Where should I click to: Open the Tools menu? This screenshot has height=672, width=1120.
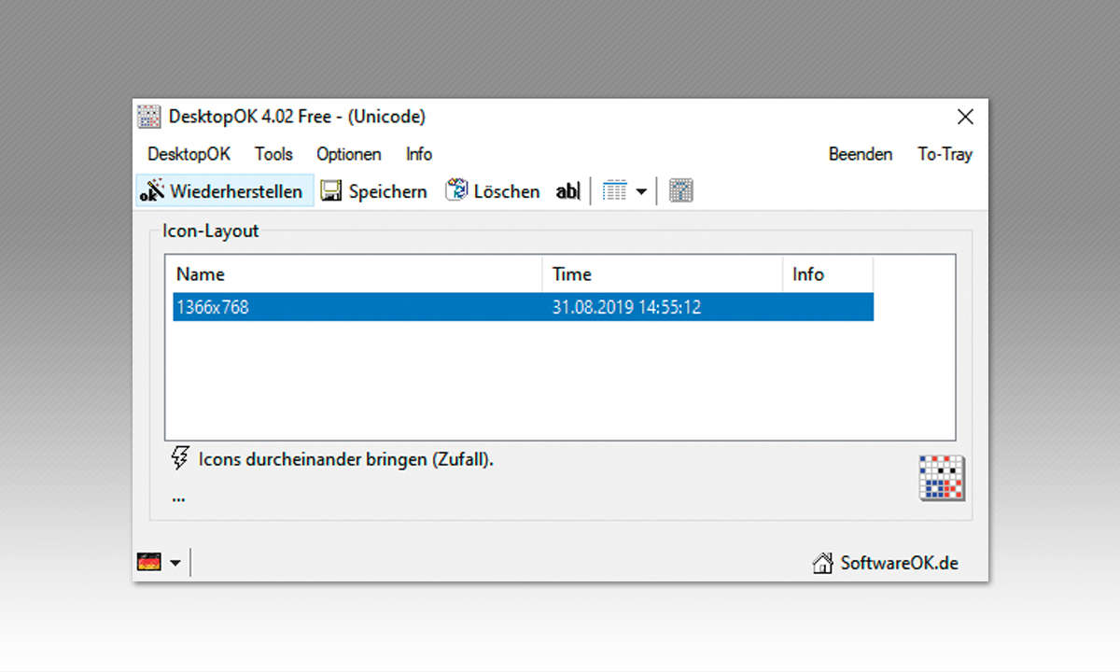tap(273, 154)
